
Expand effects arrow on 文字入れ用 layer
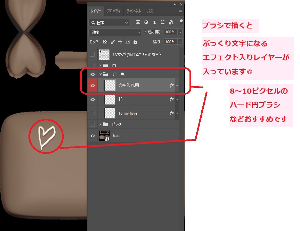click(x=177, y=85)
